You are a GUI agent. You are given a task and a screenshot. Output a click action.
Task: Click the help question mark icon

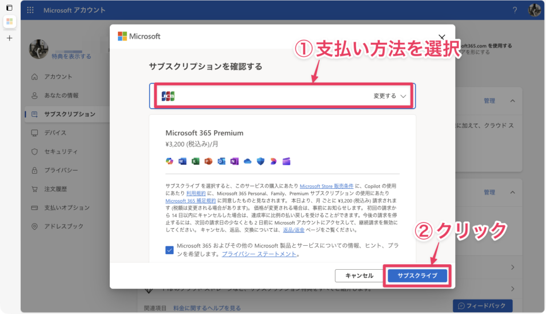[x=515, y=10]
